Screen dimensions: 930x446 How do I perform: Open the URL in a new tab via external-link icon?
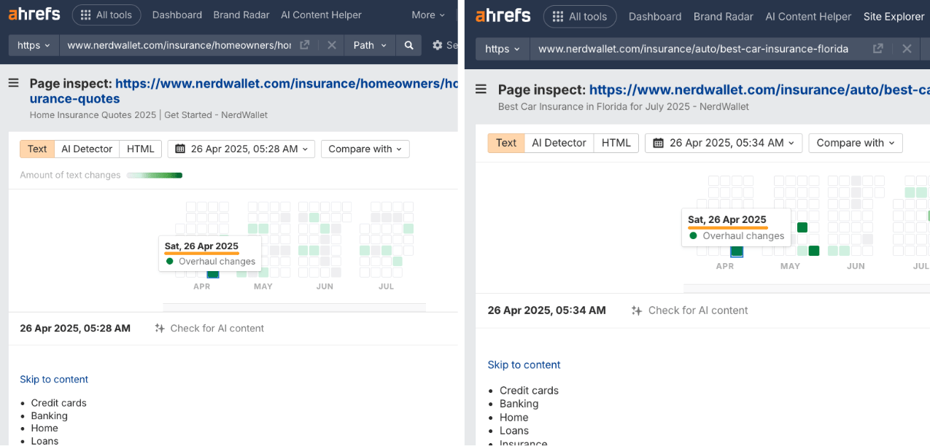(304, 44)
